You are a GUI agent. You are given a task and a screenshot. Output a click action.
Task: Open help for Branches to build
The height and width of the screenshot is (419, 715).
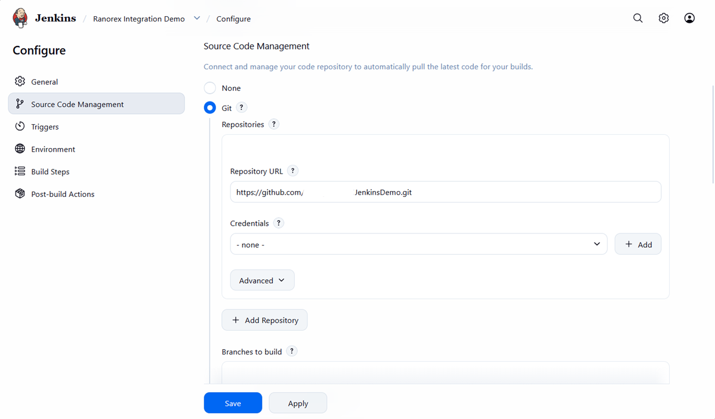point(291,352)
